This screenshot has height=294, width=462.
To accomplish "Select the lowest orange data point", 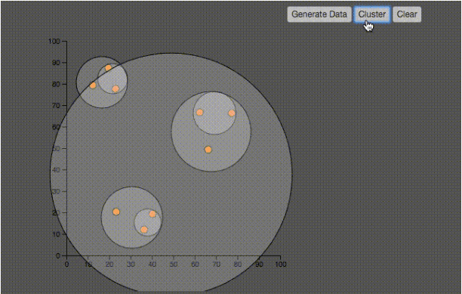I will pos(144,230).
